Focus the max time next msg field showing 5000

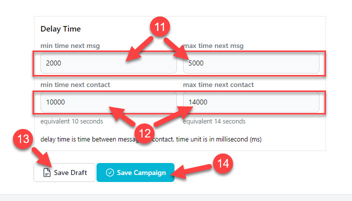251,63
